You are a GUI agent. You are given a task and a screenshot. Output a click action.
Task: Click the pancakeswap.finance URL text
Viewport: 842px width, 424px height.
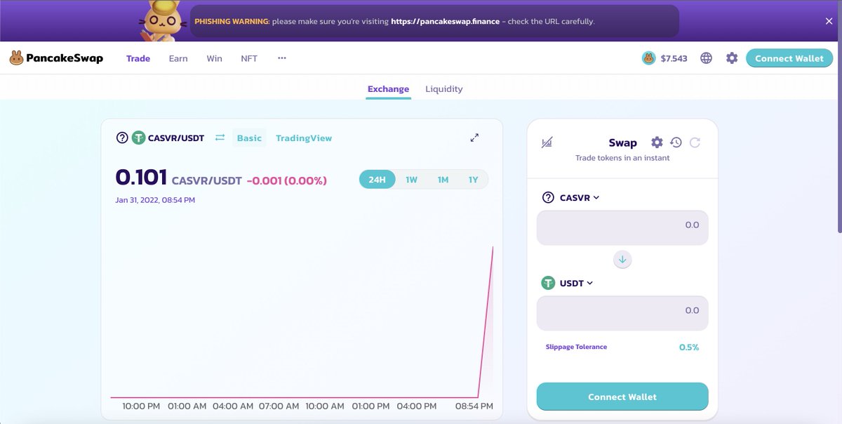coord(446,22)
